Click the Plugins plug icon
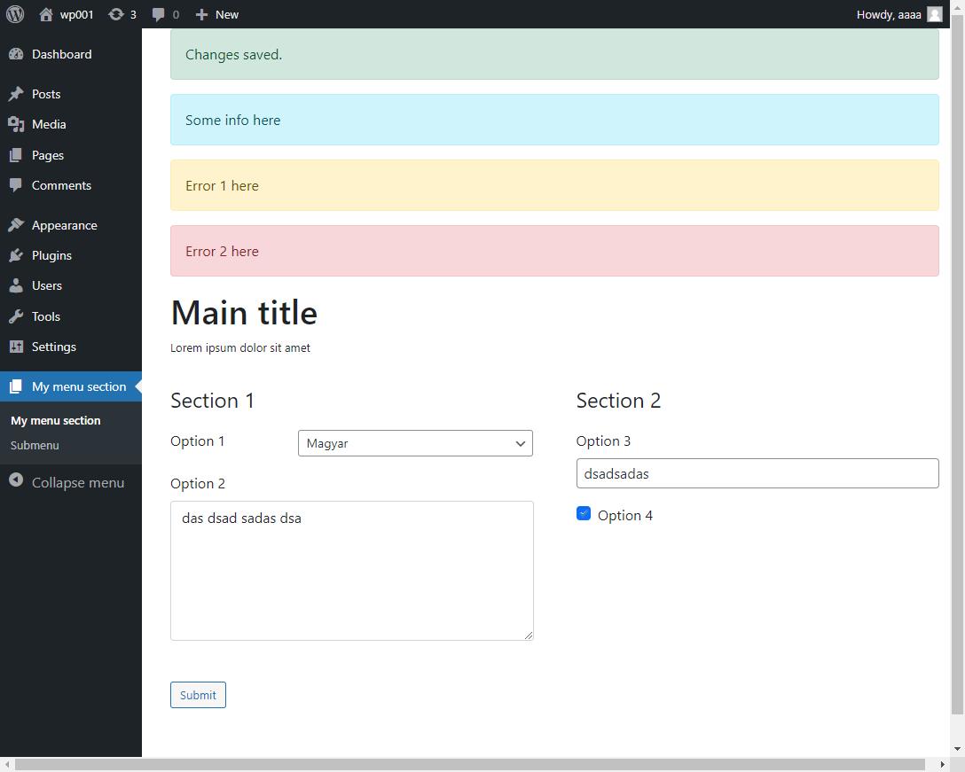Screen dimensions: 965x772 16,255
